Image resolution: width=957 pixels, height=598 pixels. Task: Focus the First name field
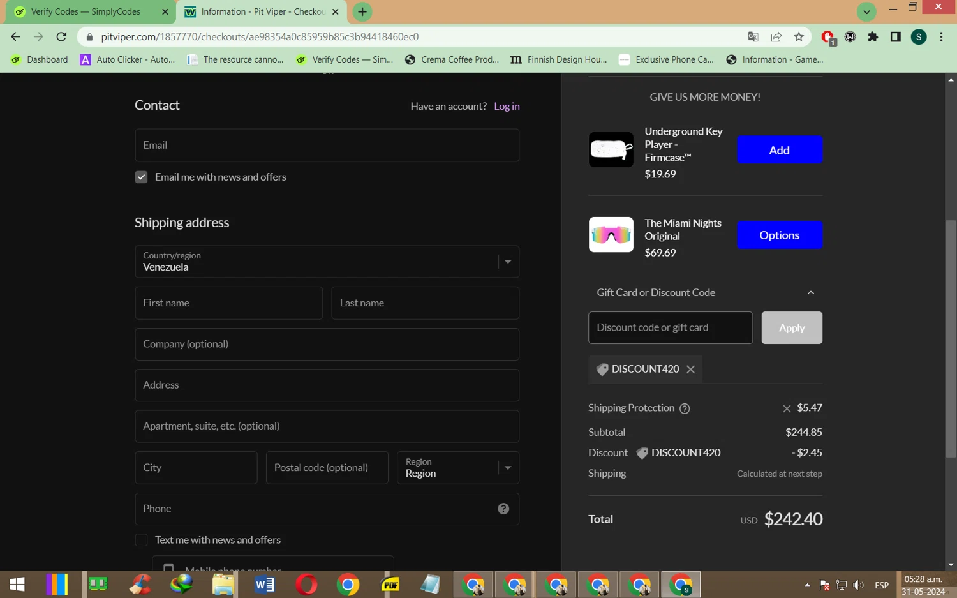pyautogui.click(x=228, y=303)
